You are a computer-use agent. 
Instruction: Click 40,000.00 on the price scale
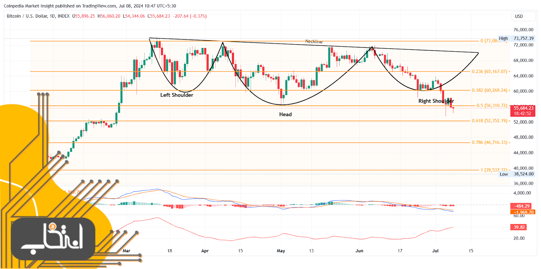pyautogui.click(x=523, y=168)
